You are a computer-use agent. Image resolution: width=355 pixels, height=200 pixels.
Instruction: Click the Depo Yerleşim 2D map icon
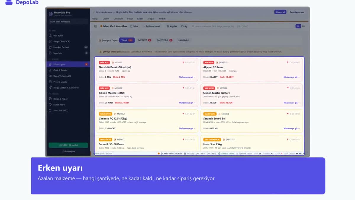50,76
